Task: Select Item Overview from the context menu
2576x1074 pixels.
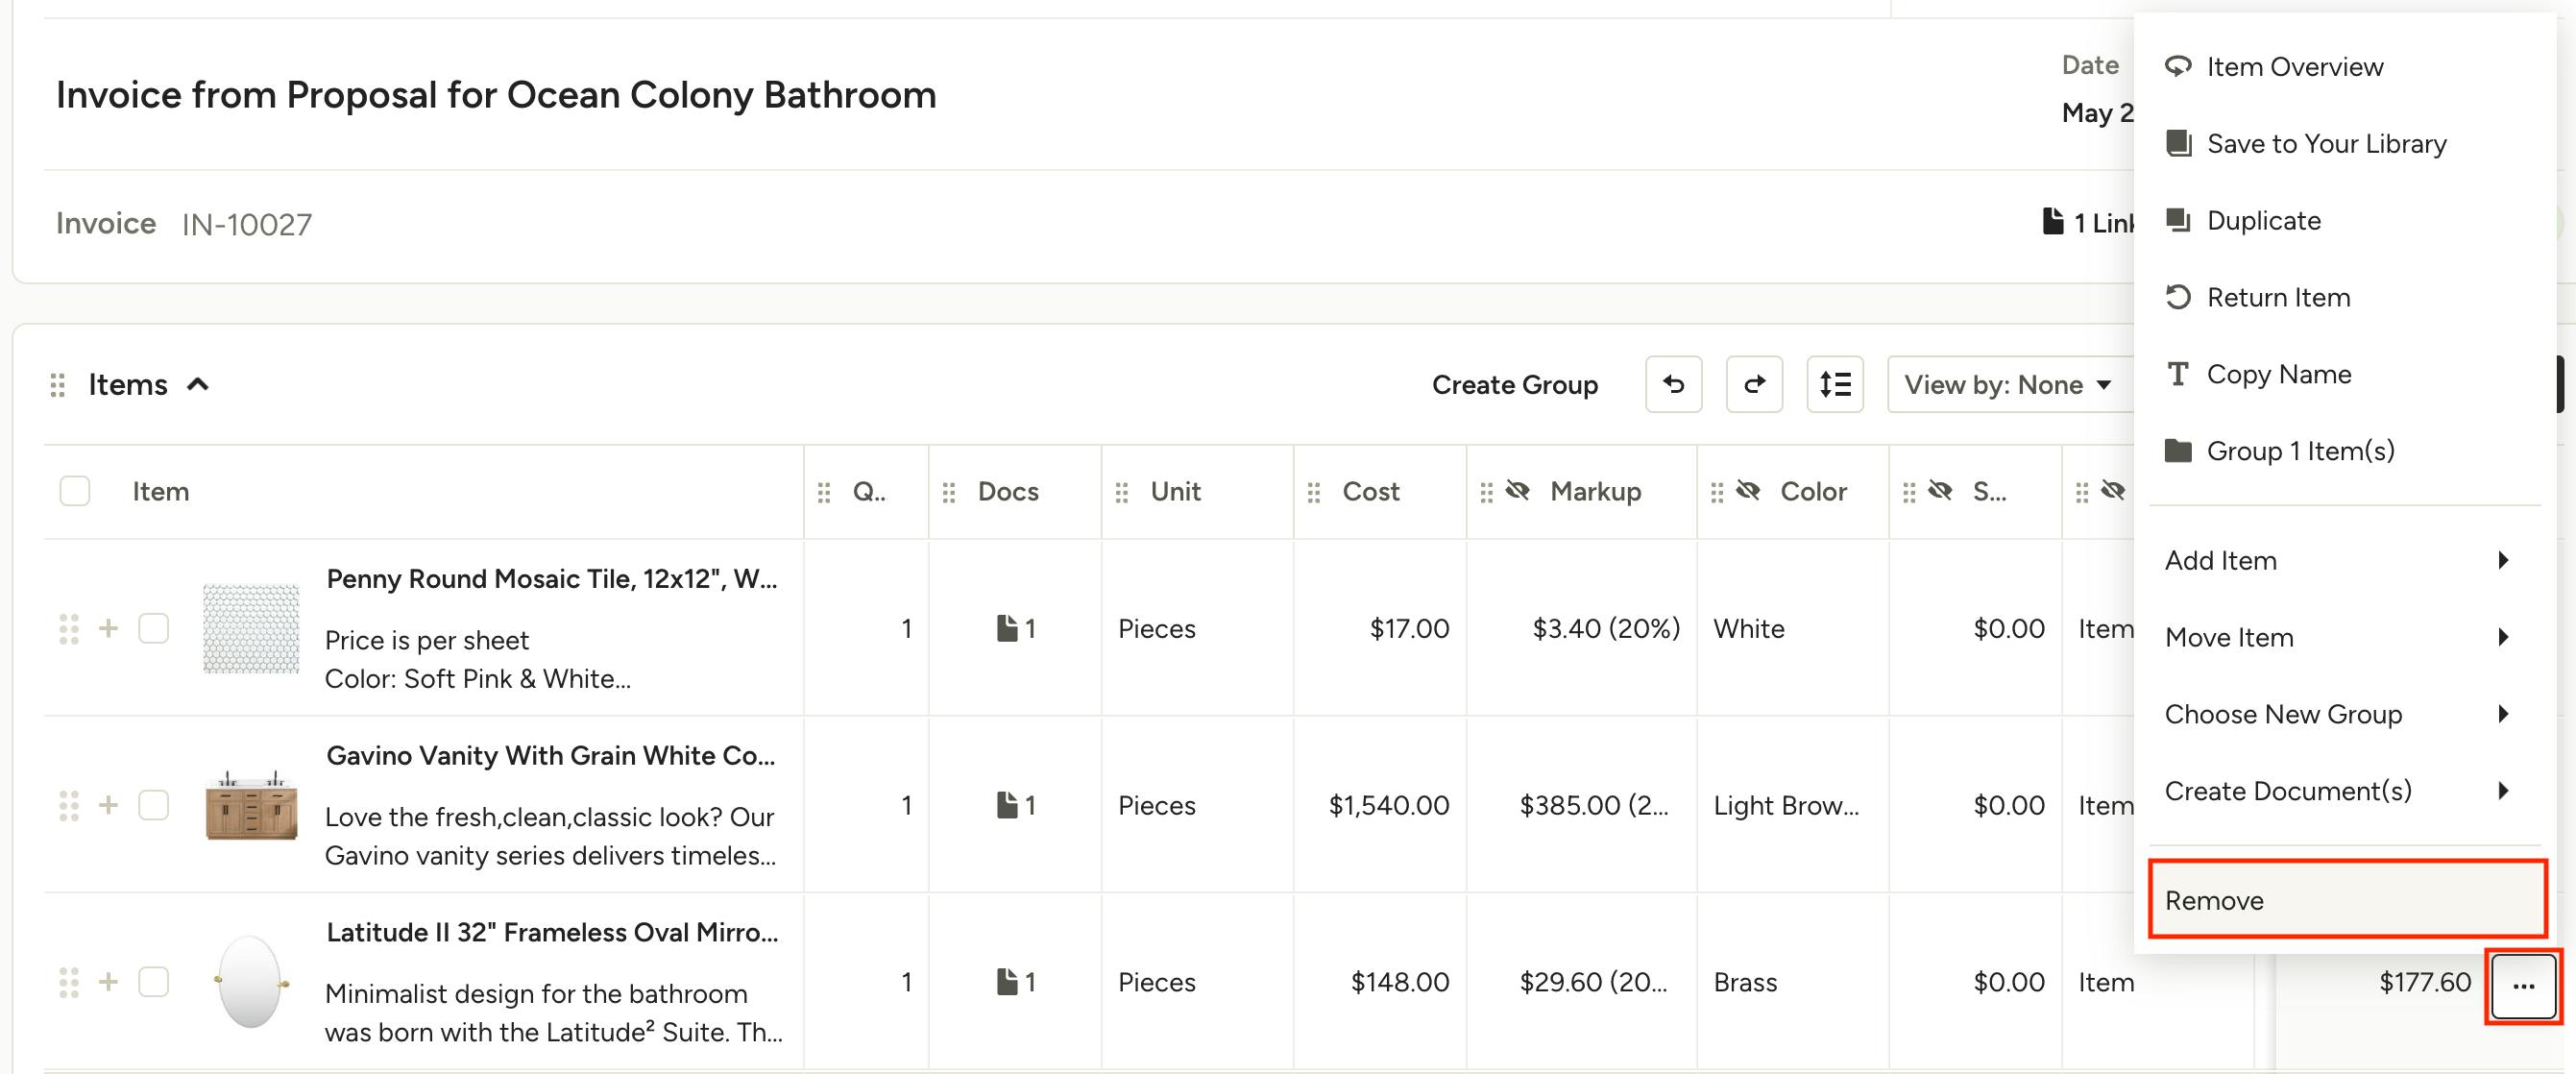Action: pyautogui.click(x=2345, y=67)
